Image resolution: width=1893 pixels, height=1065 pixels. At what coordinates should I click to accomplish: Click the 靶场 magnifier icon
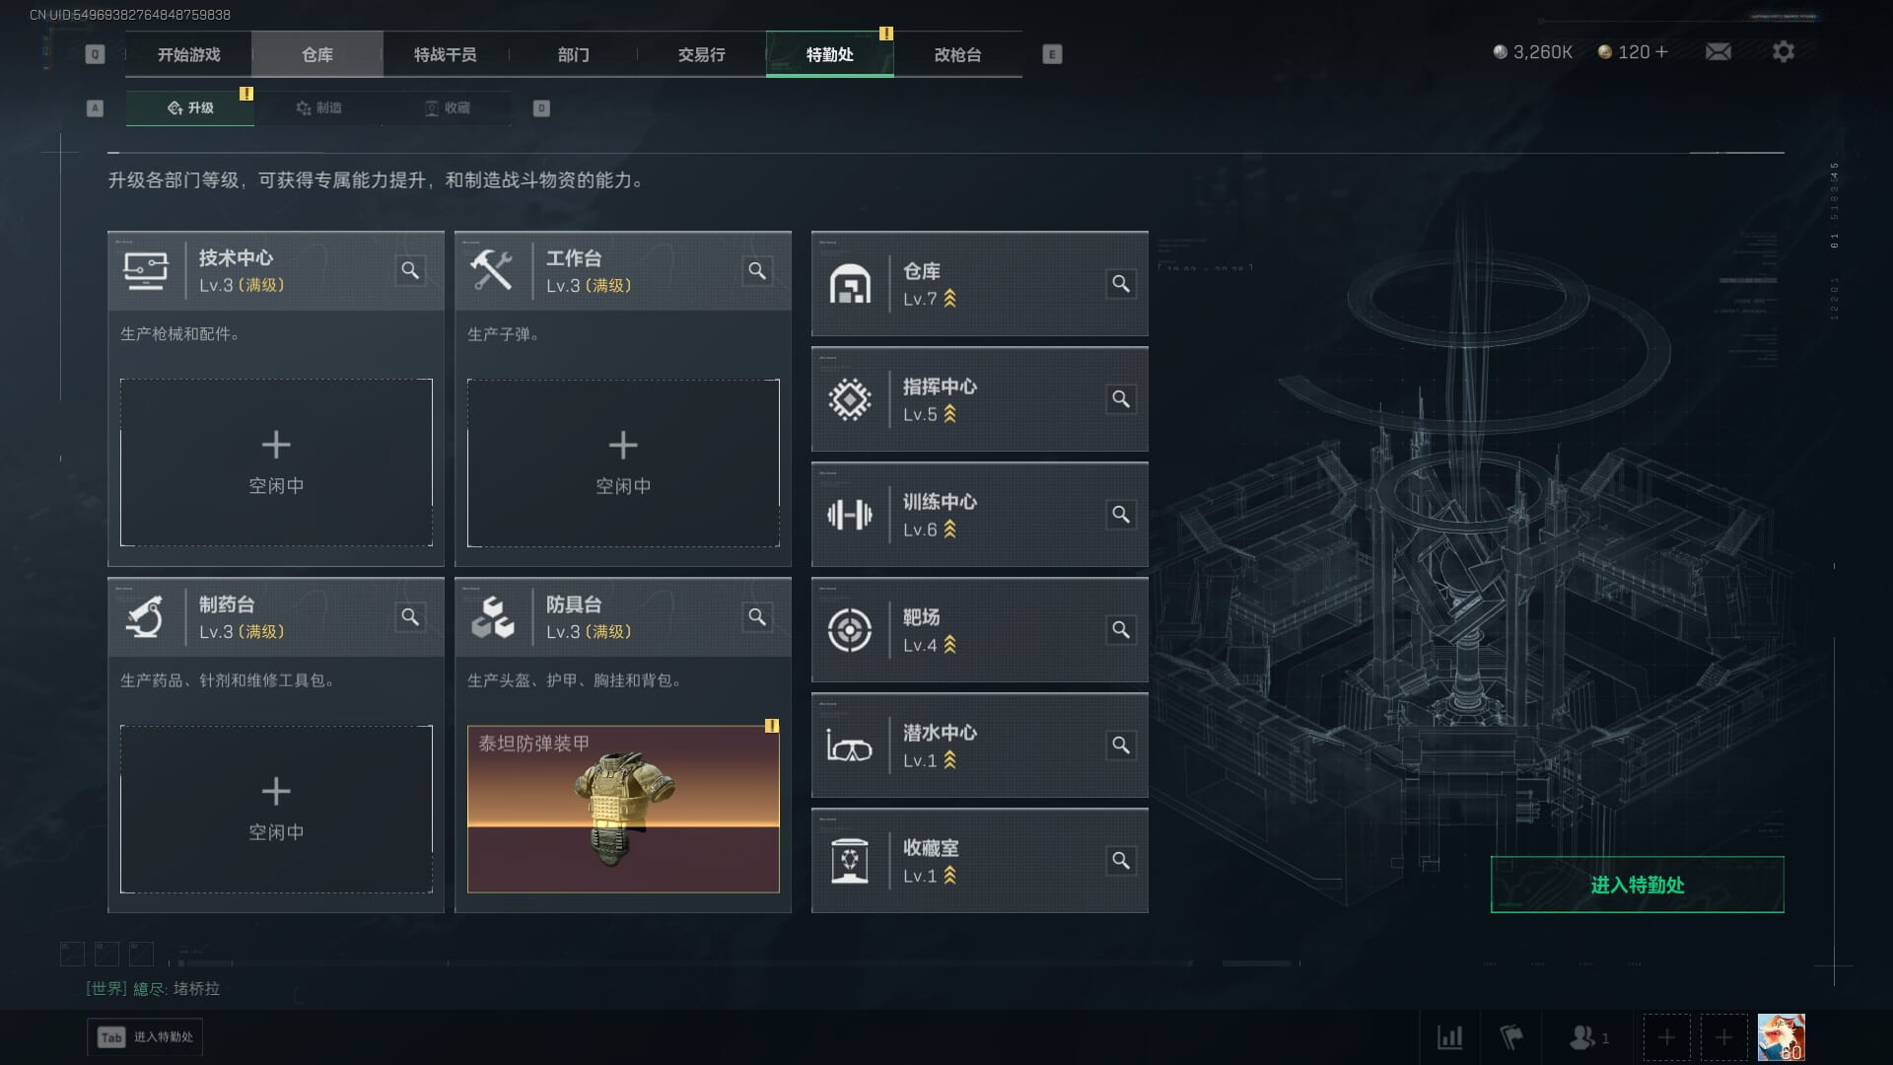click(x=1121, y=630)
